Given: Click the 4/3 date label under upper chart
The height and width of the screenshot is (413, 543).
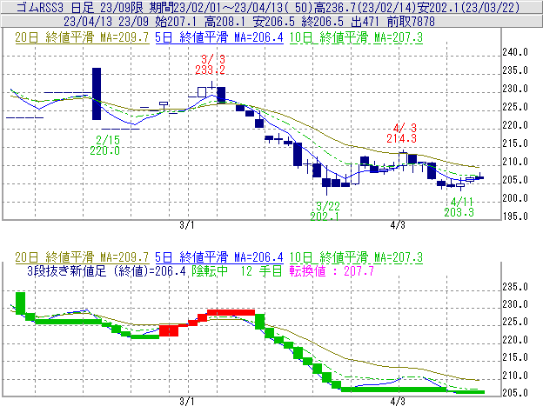Looking at the screenshot, I should click(x=398, y=225).
